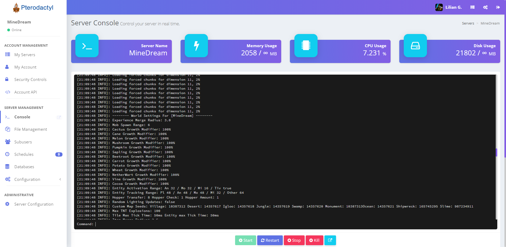Click the console output scrollbar

(496, 152)
